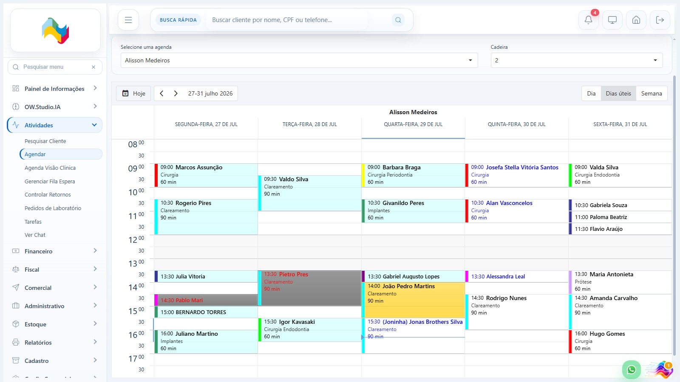This screenshot has height=382, width=680.
Task: Open the hamburger menu button
Action: click(x=128, y=20)
